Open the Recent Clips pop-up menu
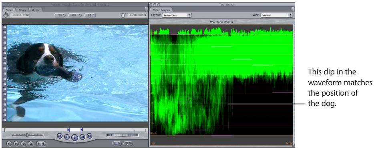The image size is (374, 148). point(117,144)
